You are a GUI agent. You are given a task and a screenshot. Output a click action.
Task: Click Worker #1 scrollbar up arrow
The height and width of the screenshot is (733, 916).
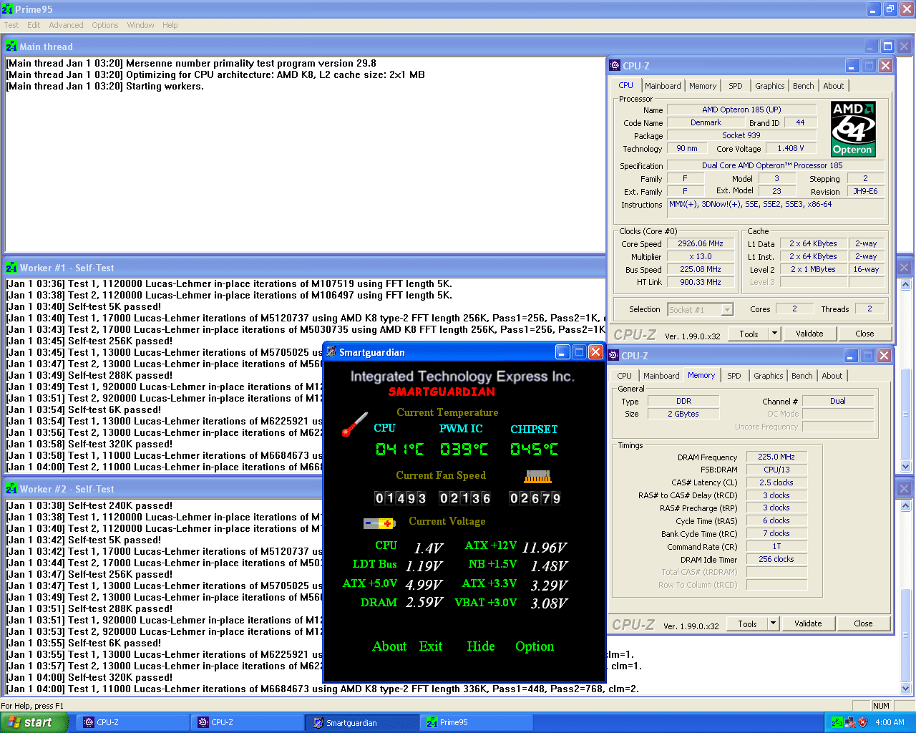point(905,284)
